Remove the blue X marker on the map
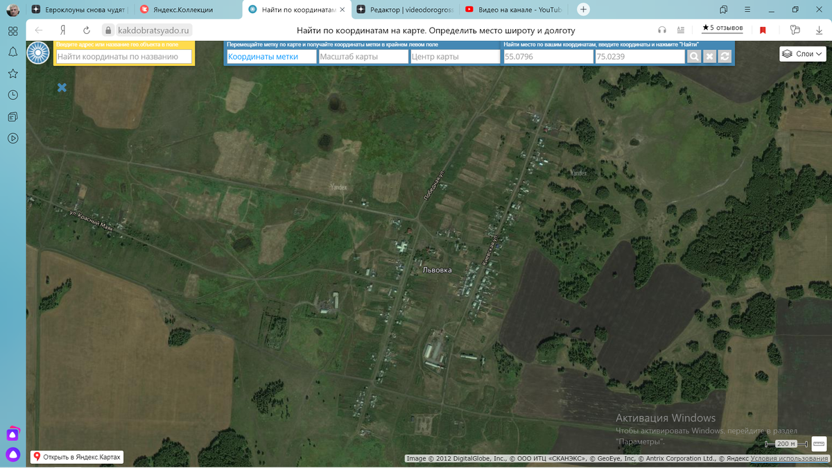This screenshot has height=468, width=832. click(x=62, y=87)
